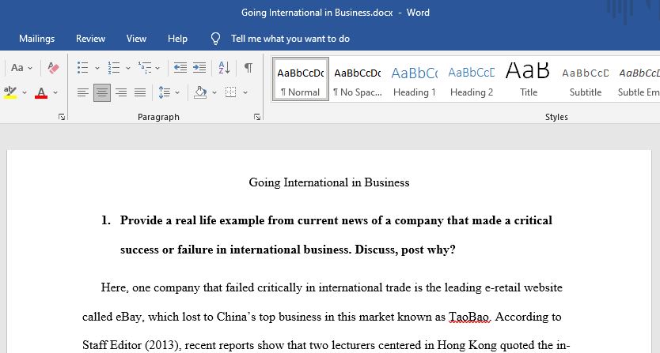Apply the Subtle Emphasis style
The height and width of the screenshot is (353, 660).
pyautogui.click(x=638, y=80)
